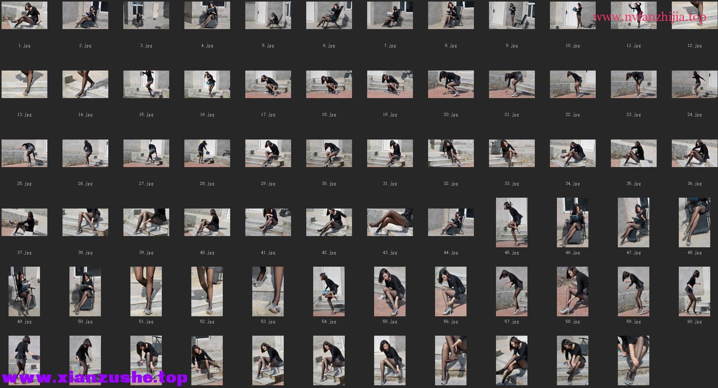Open the thumbnail labeled 10.jpg
This screenshot has width=718, height=388.
click(573, 15)
